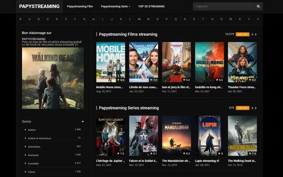
Task: Click 'The Mandalorian str...' title link
Action: click(176, 161)
